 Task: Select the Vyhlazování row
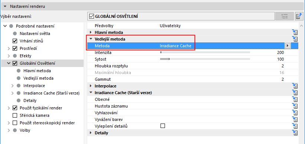pyautogui.click(x=193, y=113)
